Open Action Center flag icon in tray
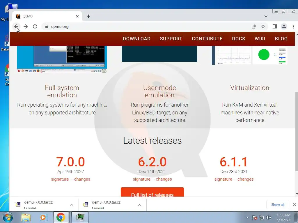 [x=255, y=217]
